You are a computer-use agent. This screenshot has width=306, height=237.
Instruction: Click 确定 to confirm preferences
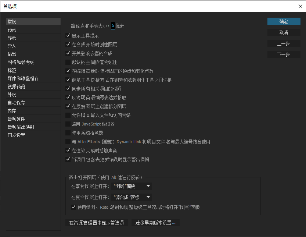(x=284, y=21)
